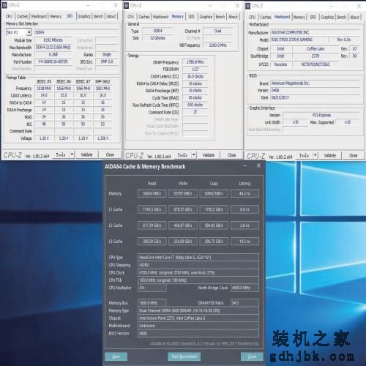Expand Tools dropdown arrow in left CPU-Z window
This screenshot has height=366, width=366.
click(72, 154)
